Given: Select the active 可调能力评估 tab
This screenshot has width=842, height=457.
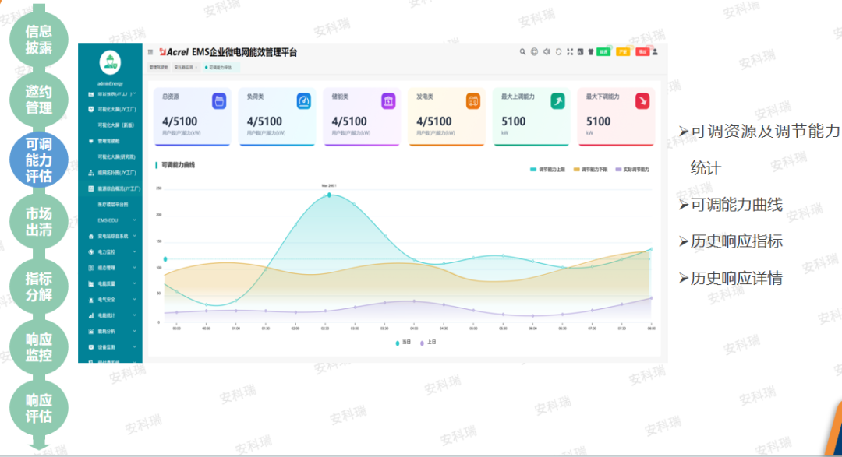Looking at the screenshot, I should pyautogui.click(x=220, y=68).
